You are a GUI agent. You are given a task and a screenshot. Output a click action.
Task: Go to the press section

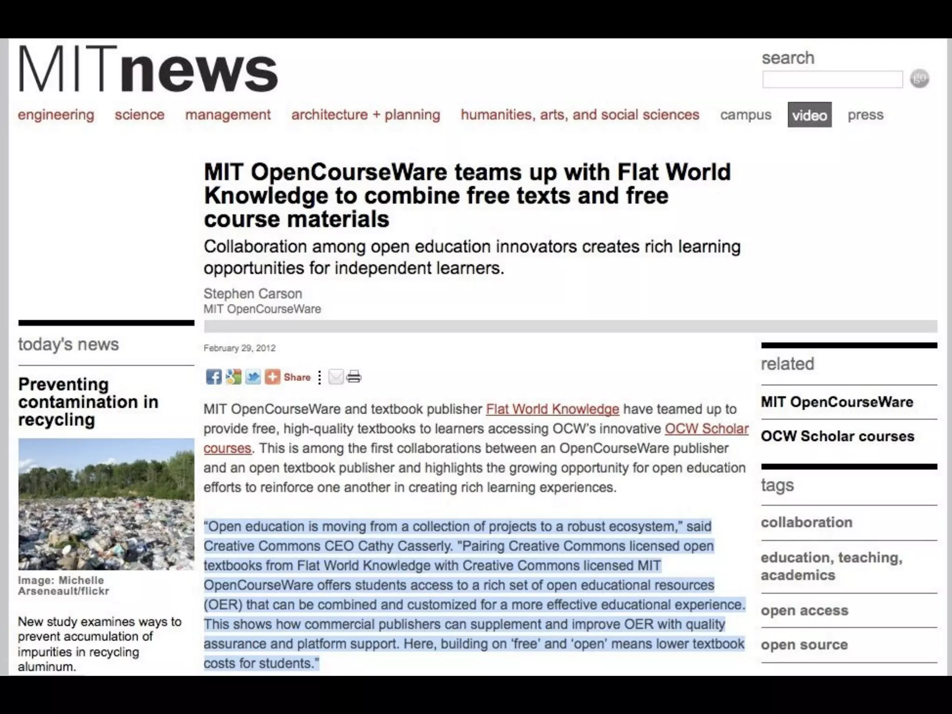click(x=865, y=114)
